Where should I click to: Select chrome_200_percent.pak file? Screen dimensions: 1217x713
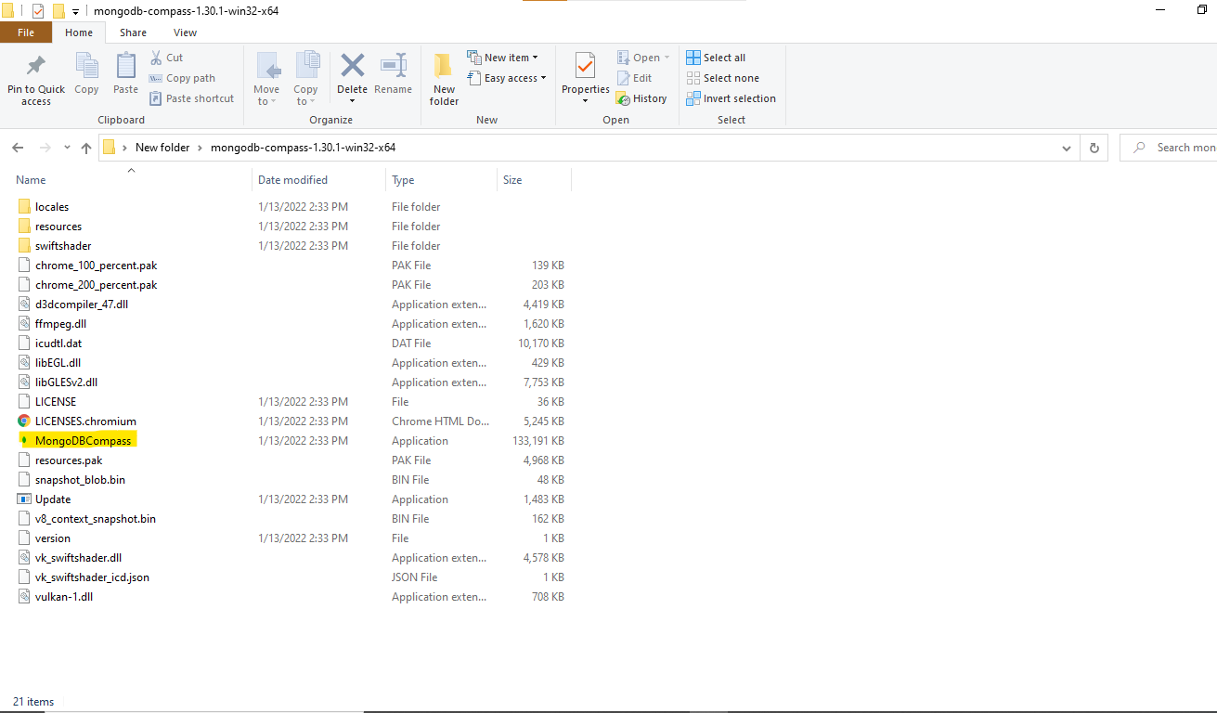point(96,285)
